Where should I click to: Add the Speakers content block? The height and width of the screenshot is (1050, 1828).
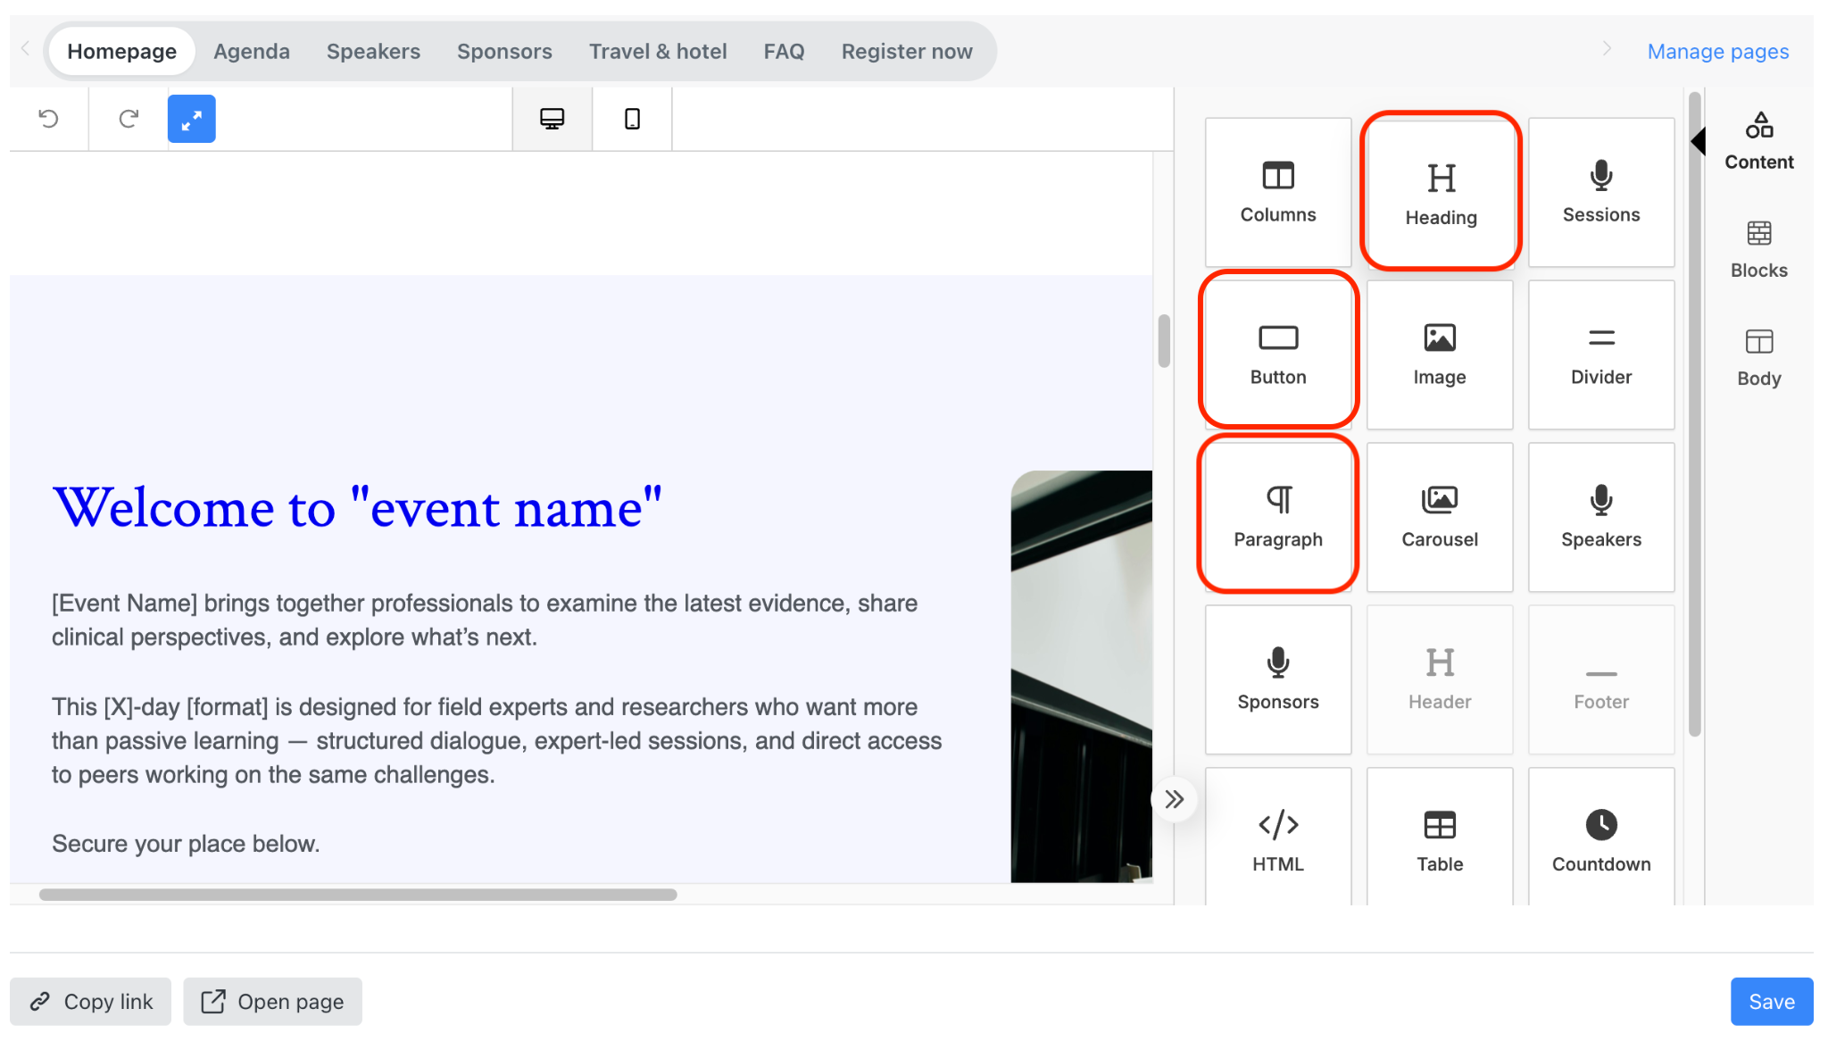coord(1601,517)
